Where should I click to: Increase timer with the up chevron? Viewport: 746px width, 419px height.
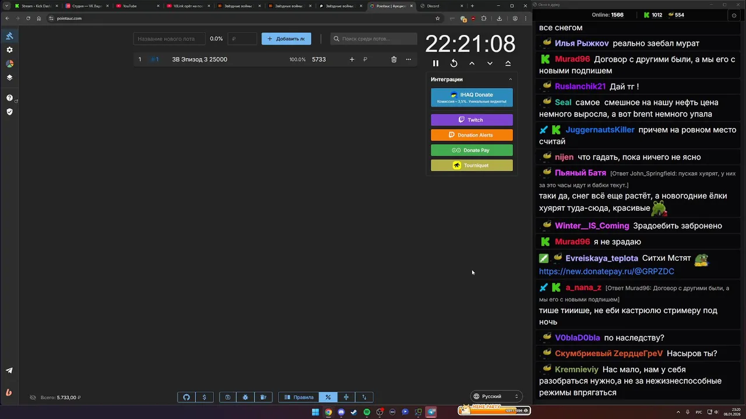pyautogui.click(x=471, y=63)
